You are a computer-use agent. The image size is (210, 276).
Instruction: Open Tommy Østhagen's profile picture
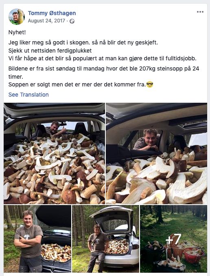(x=17, y=17)
